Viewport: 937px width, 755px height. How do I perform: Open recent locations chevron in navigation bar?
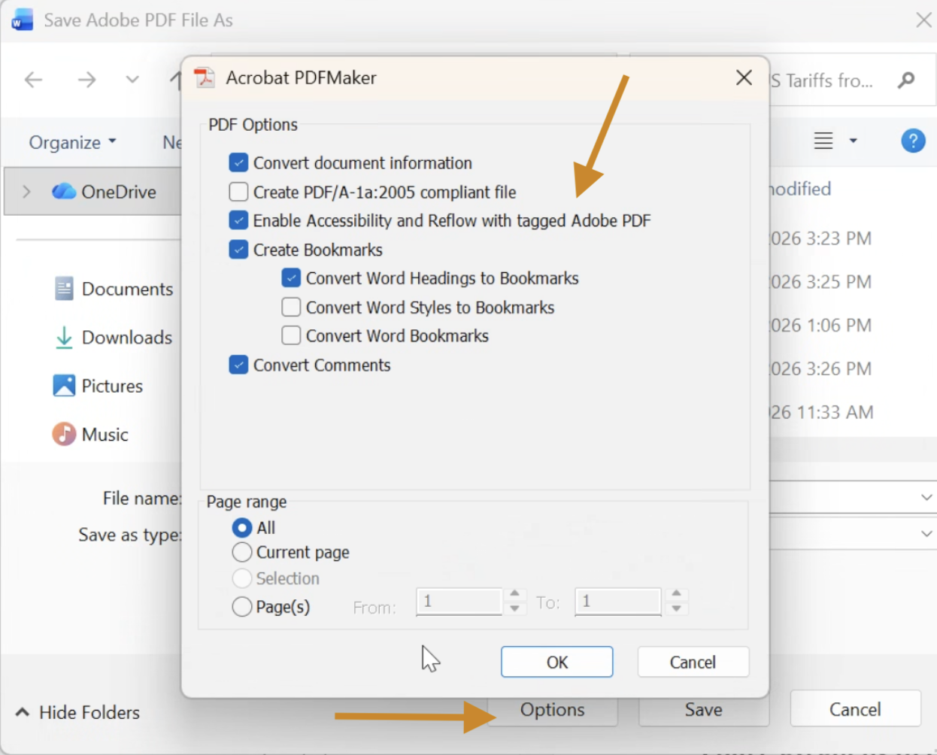click(x=132, y=80)
